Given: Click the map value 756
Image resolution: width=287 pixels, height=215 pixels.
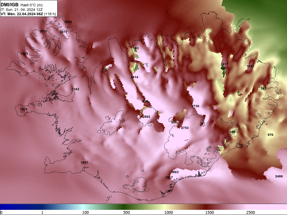Looking at the screenshot, I should click(x=232, y=132).
